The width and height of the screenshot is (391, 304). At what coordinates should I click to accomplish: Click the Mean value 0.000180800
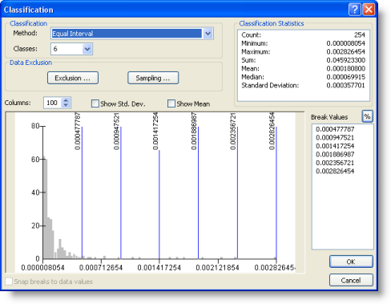[x=346, y=68]
